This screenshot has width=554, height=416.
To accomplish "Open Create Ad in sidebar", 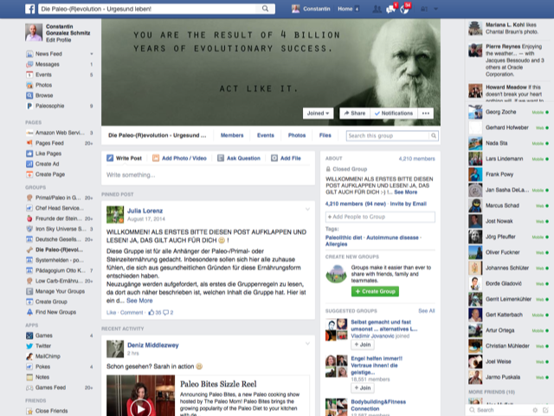I will pos(47,164).
